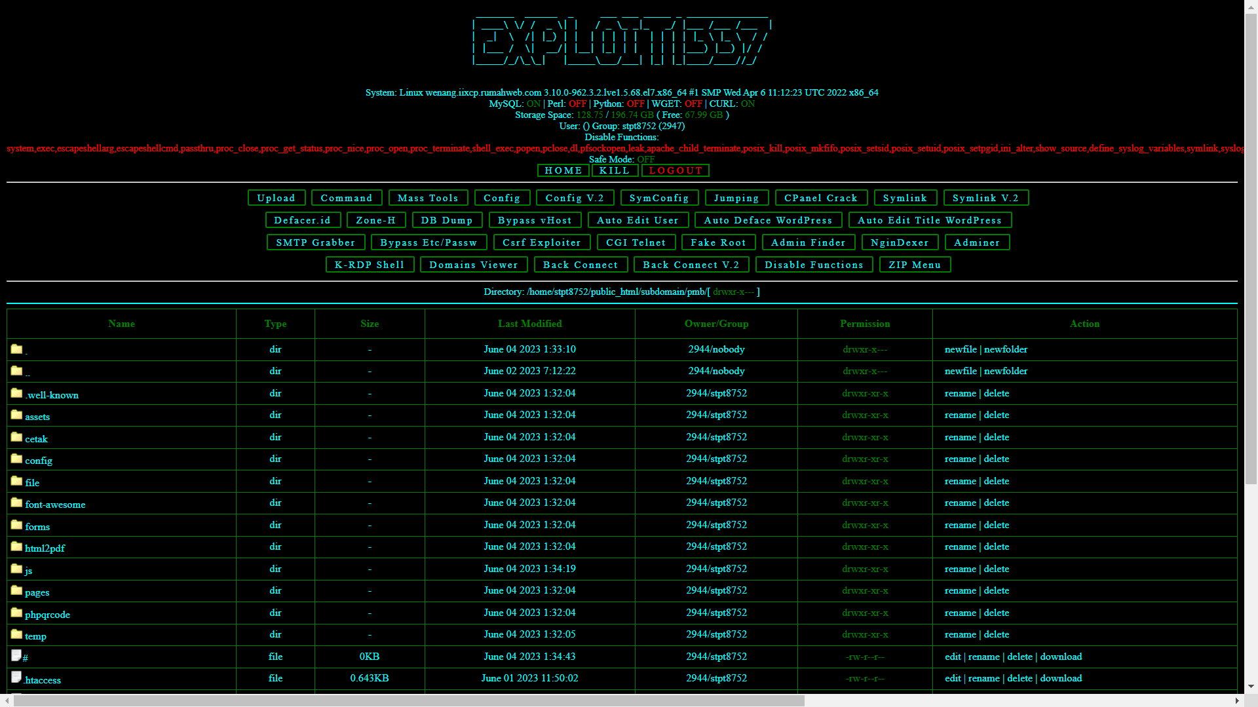Open the Adminer tool
1258x707 pixels.
pos(977,242)
